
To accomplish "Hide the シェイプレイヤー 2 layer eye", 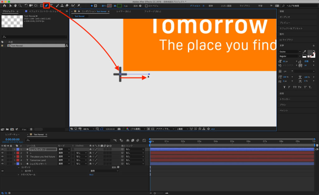I will tap(2, 149).
